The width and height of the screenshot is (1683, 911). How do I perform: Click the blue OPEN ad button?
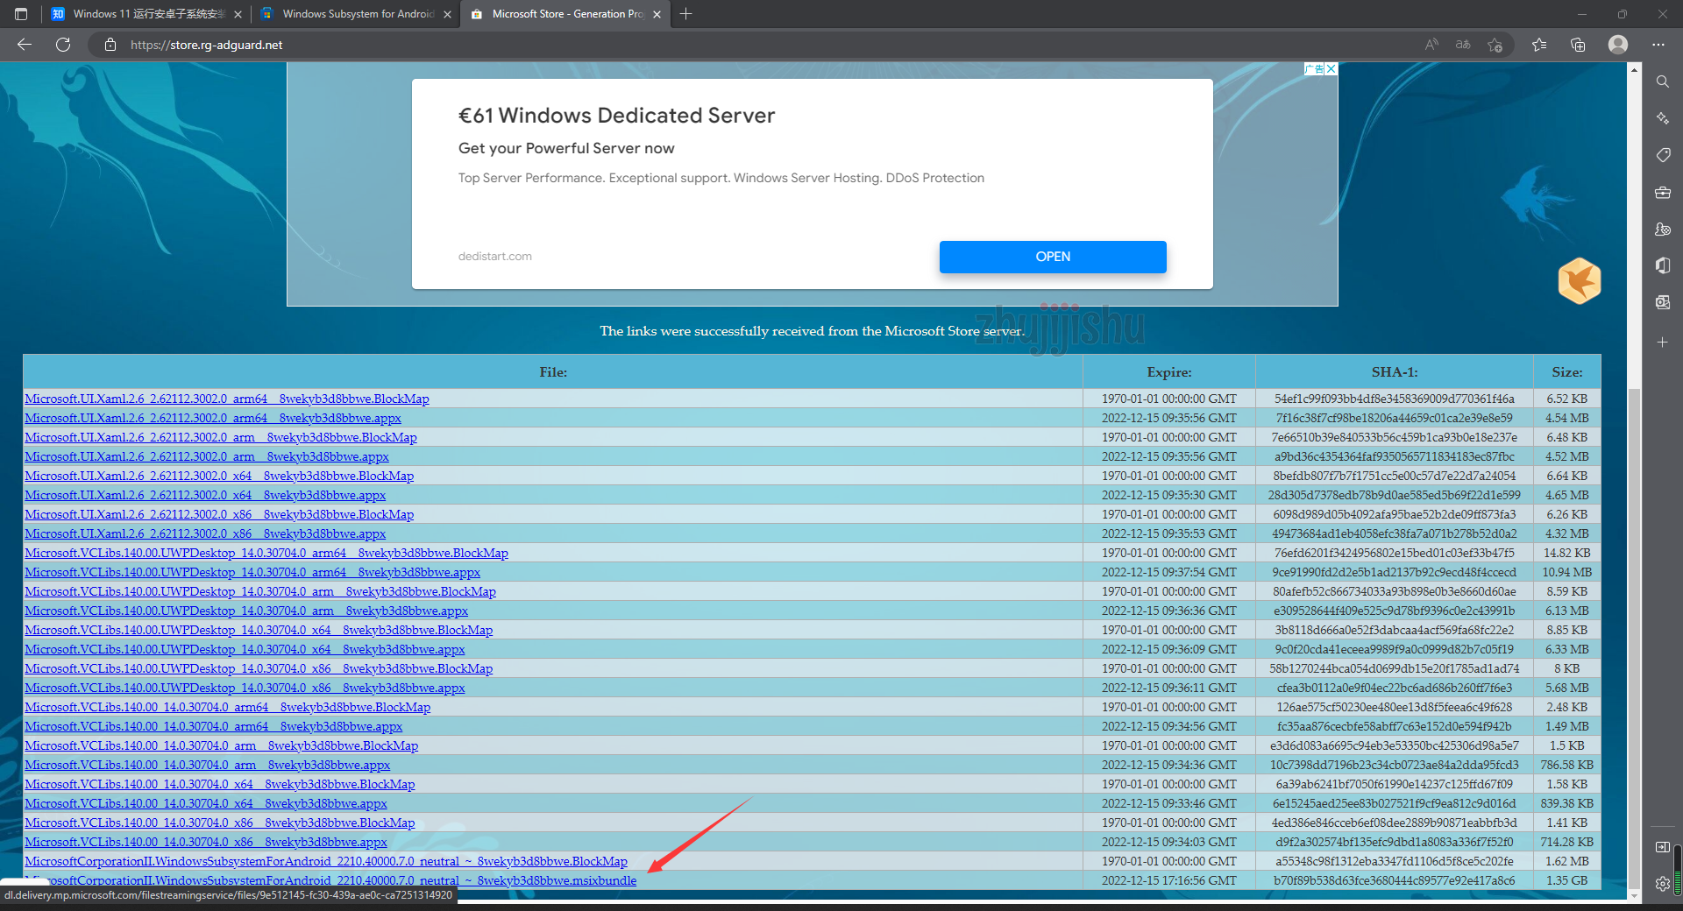point(1053,257)
